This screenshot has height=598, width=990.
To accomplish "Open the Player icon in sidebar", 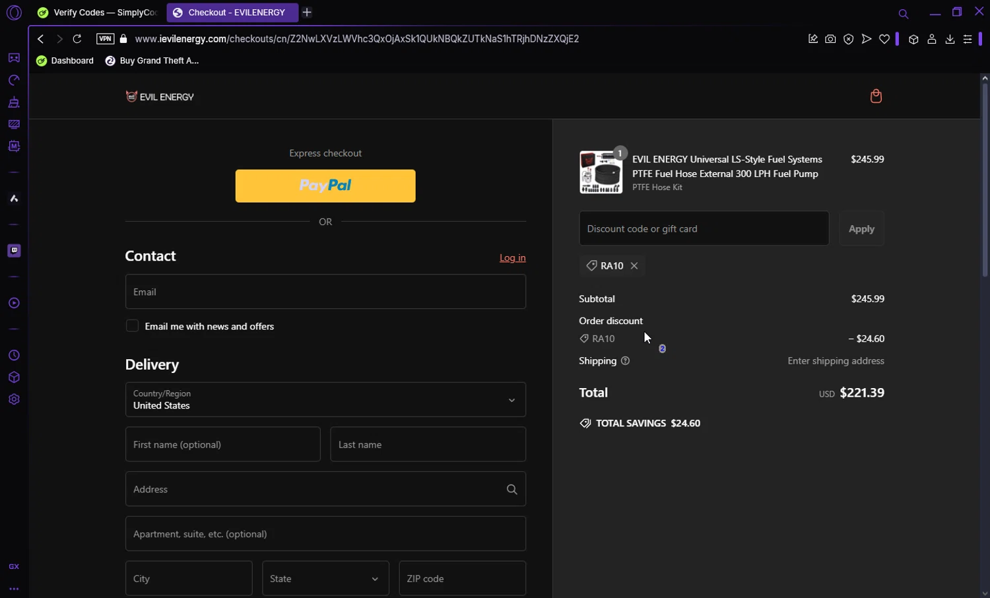I will 14,303.
